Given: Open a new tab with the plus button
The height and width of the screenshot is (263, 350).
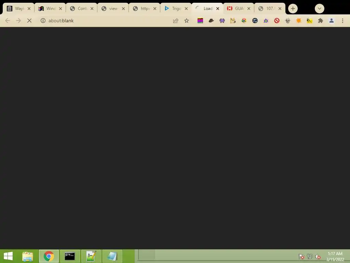Looking at the screenshot, I should (293, 9).
